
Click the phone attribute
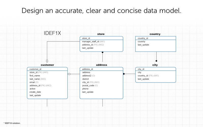(85, 89)
